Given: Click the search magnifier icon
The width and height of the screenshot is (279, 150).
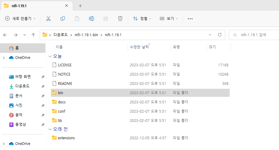Looking at the screenshot, I should tap(235, 35).
